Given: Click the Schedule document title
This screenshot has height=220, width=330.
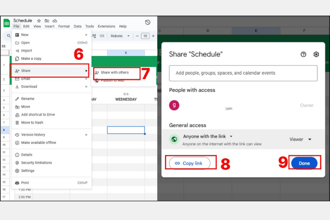Looking at the screenshot, I should [x=22, y=20].
